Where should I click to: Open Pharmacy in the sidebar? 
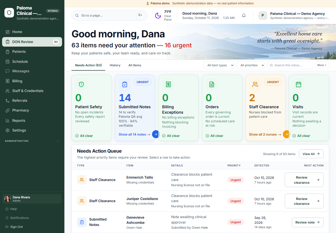pyautogui.click(x=32, y=110)
